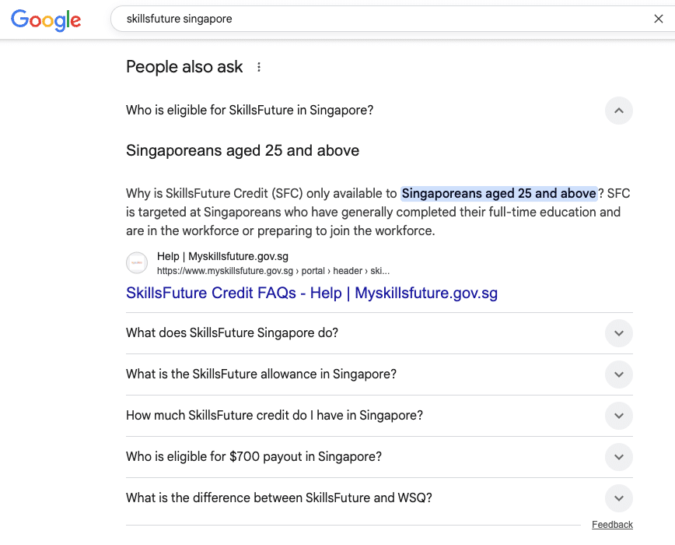Viewport: 675px width, 545px height.
Task: Click Who is eligible for $700 payout text
Action: (254, 457)
